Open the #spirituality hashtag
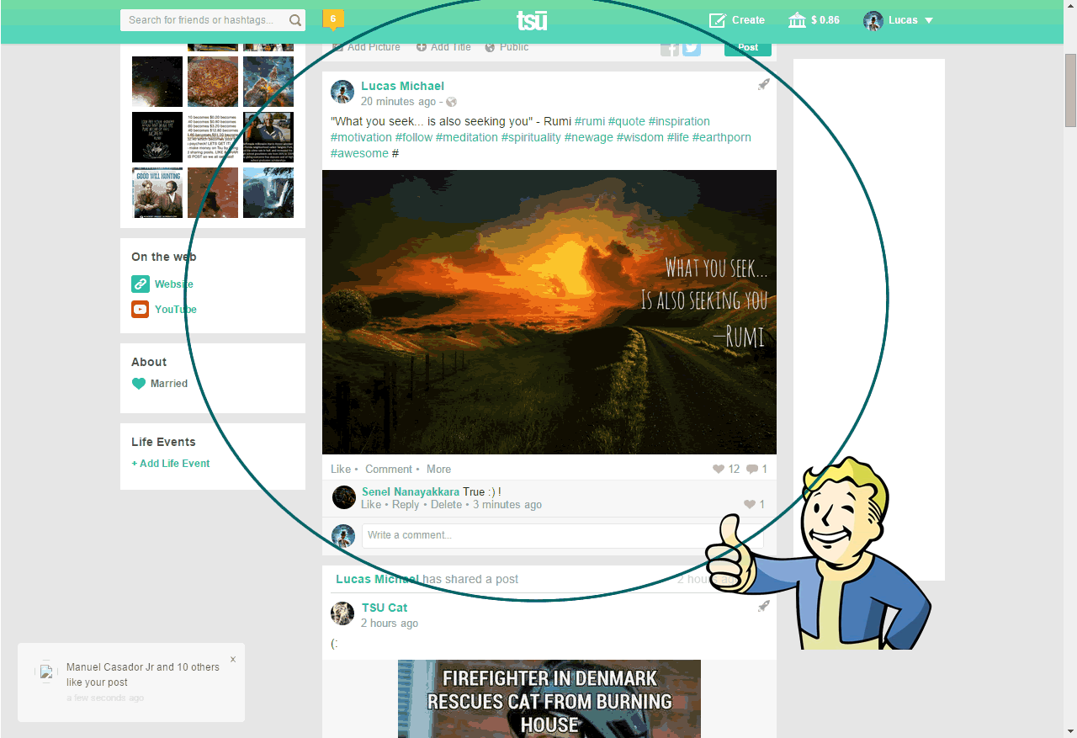This screenshot has height=738, width=1077. point(531,137)
